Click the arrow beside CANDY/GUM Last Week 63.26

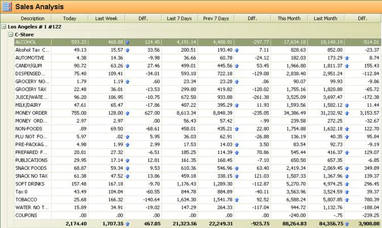[x=127, y=66]
